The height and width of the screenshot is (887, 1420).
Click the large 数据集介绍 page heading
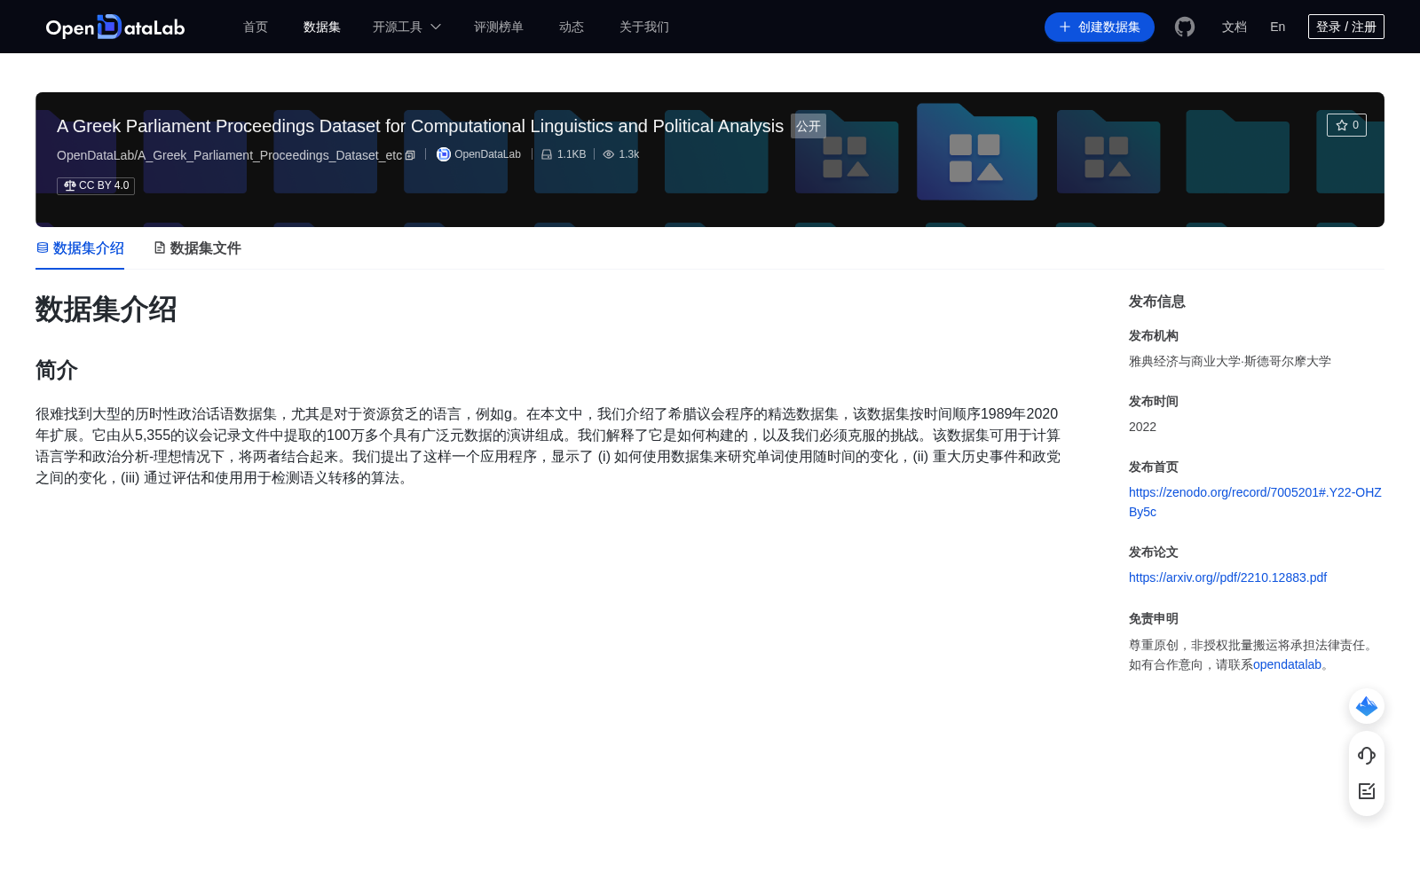pos(106,310)
